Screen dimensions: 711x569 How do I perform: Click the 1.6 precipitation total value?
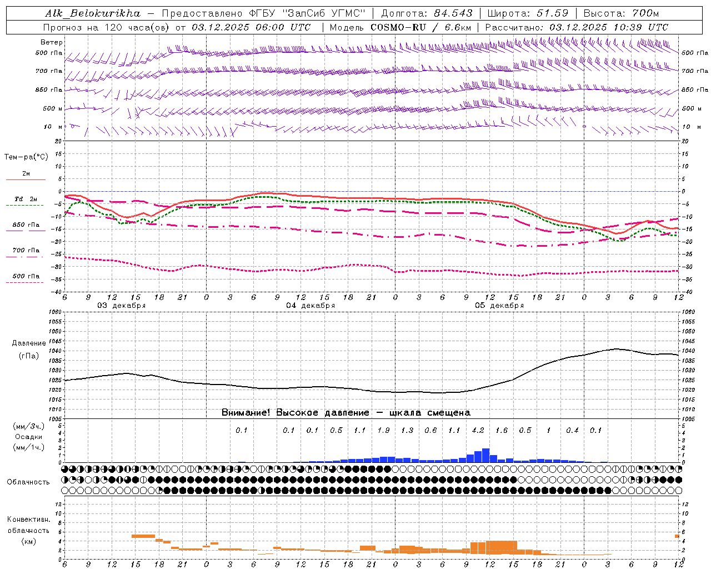point(502,430)
